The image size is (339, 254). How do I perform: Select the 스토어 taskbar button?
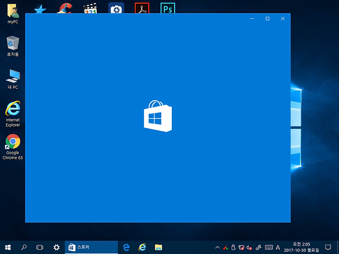coord(91,247)
